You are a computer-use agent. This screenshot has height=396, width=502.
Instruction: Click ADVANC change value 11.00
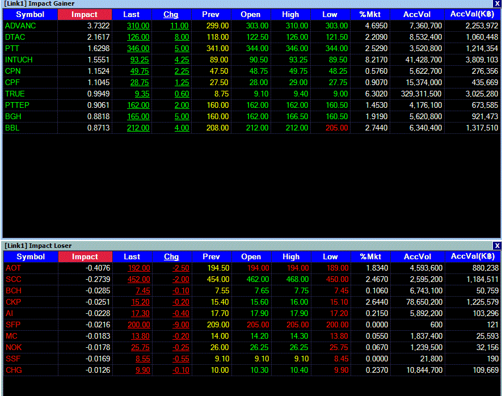tap(179, 26)
